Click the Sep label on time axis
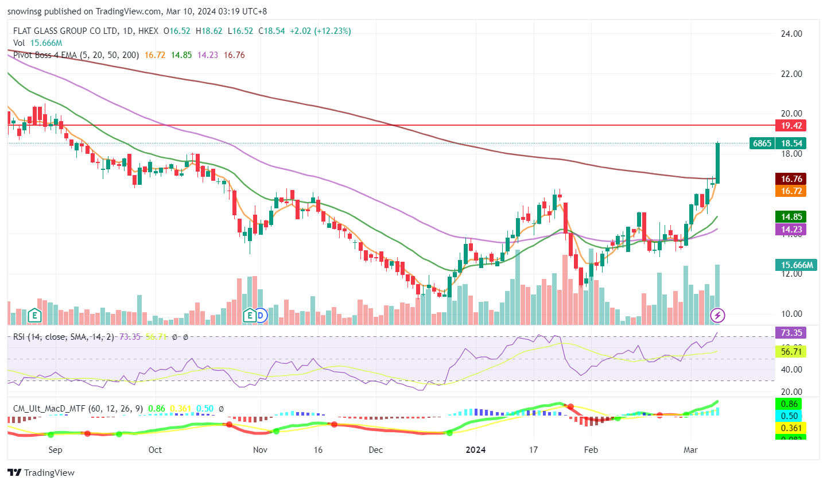 55,450
